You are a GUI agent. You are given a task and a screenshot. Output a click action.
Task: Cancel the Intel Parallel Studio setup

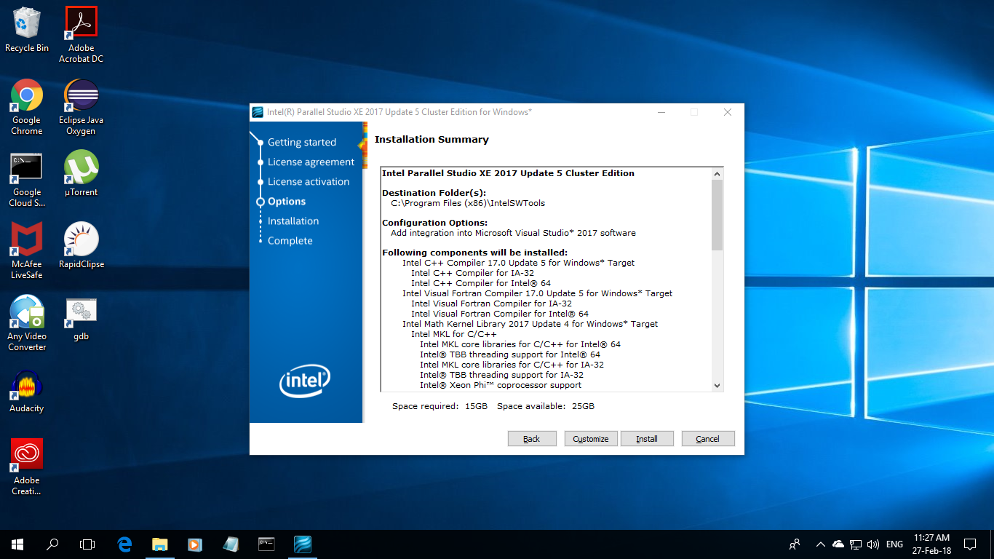[x=708, y=439]
